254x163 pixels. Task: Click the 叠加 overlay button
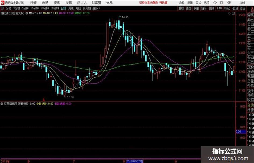[189, 8]
